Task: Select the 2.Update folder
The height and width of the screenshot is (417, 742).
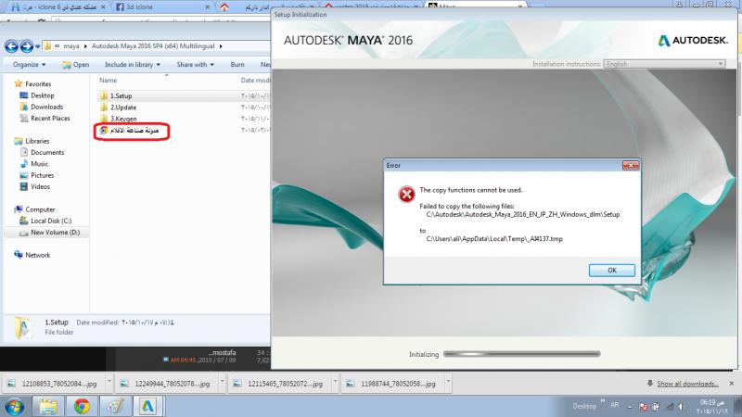Action: 123,107
